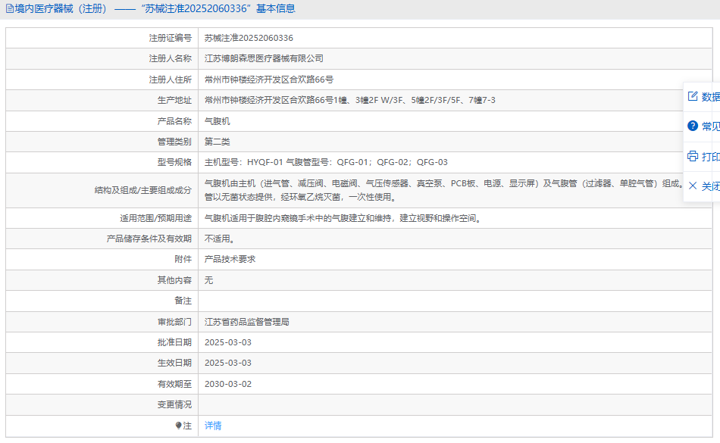Click the product name value 气腹机
720x443 pixels.
217,121
